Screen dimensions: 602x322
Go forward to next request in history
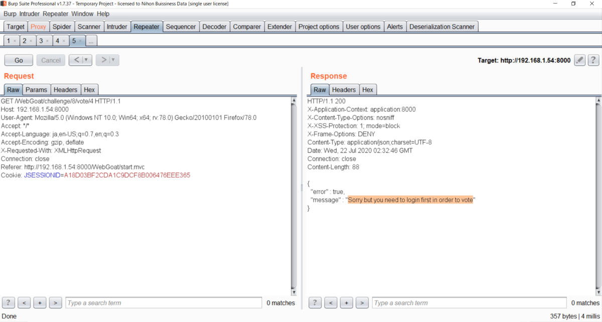[x=103, y=60]
